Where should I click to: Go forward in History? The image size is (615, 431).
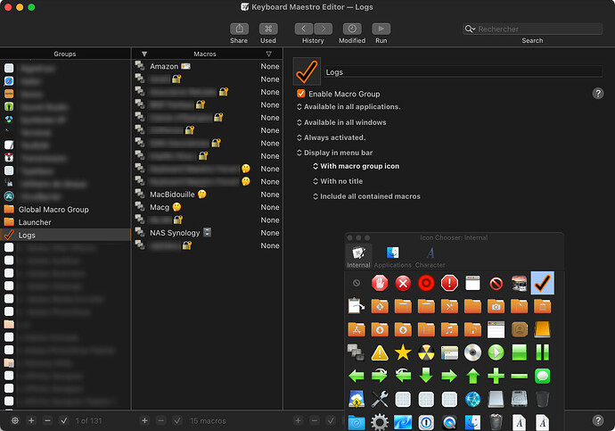[324, 29]
